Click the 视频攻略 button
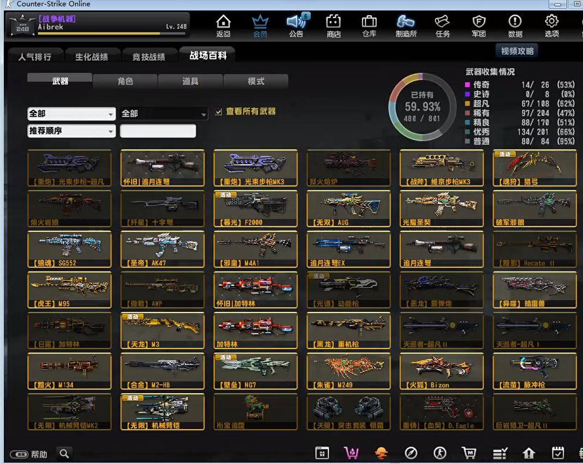This screenshot has width=583, height=464. 518,51
